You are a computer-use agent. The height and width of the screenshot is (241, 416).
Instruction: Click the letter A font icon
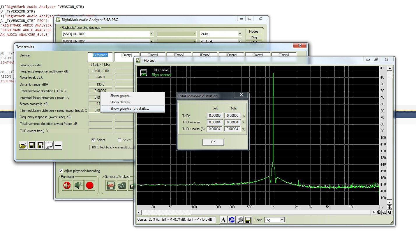223,220
